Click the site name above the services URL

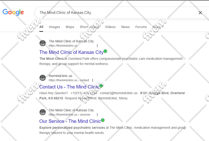(71, 110)
